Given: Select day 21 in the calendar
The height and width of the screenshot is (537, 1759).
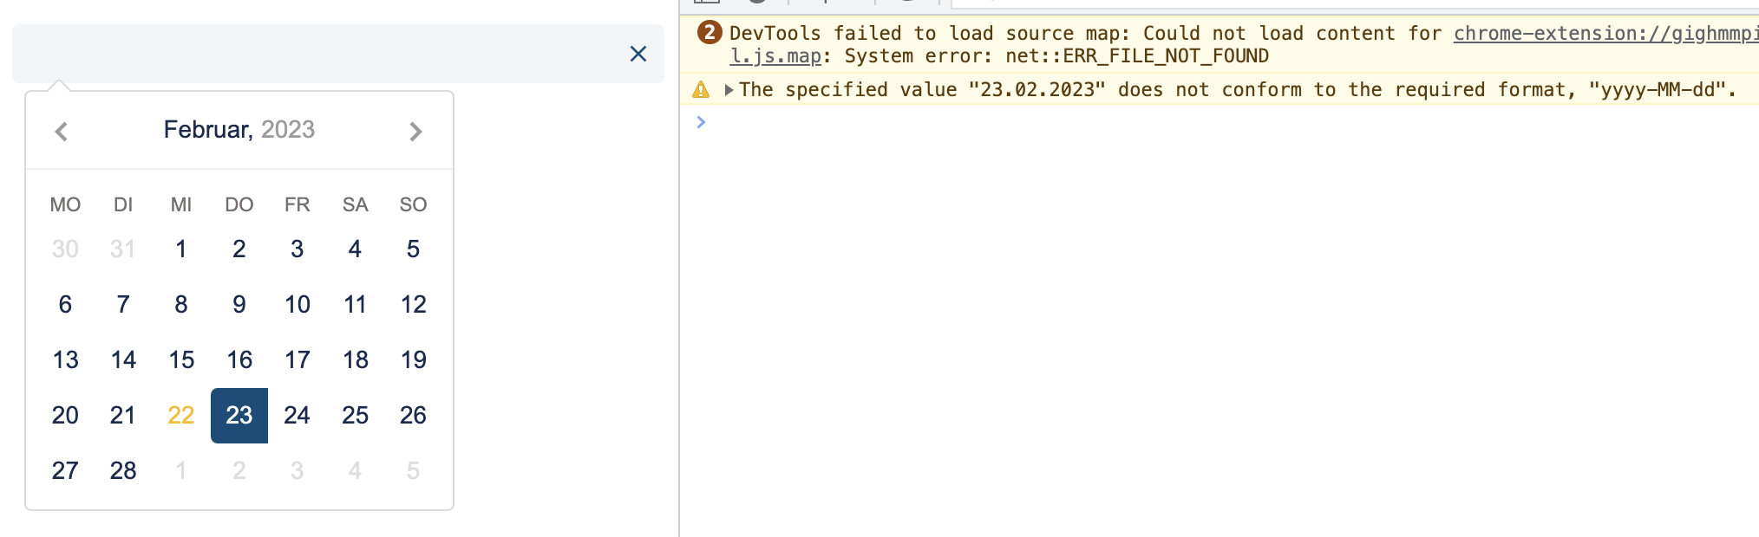Looking at the screenshot, I should (x=123, y=416).
